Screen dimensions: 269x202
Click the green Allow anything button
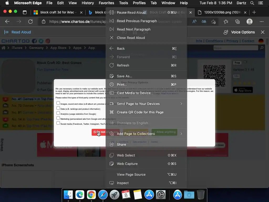pos(164,132)
